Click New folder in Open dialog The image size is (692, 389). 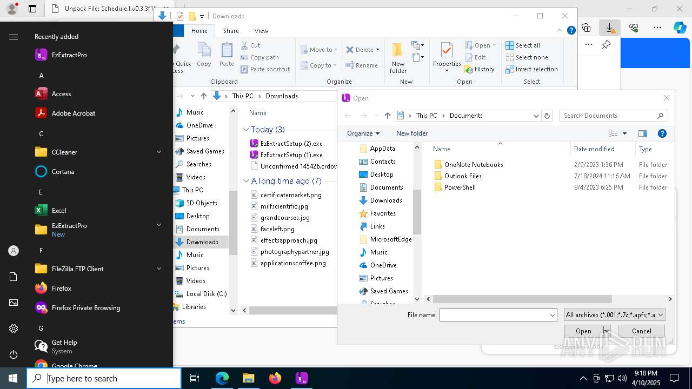(412, 133)
